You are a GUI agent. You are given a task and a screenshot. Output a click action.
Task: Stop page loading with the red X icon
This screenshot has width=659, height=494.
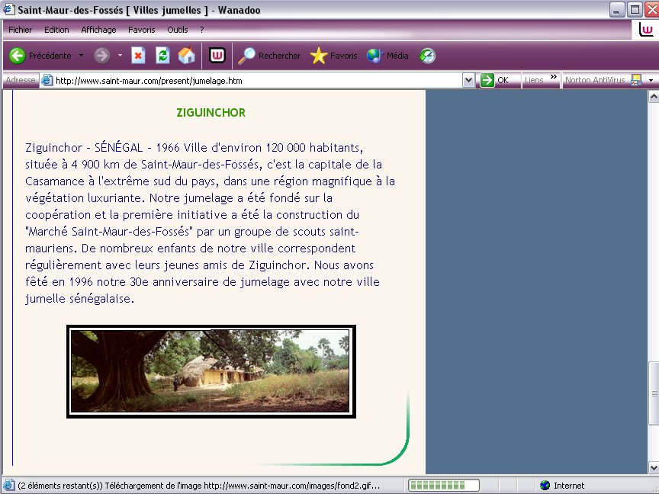coord(138,56)
